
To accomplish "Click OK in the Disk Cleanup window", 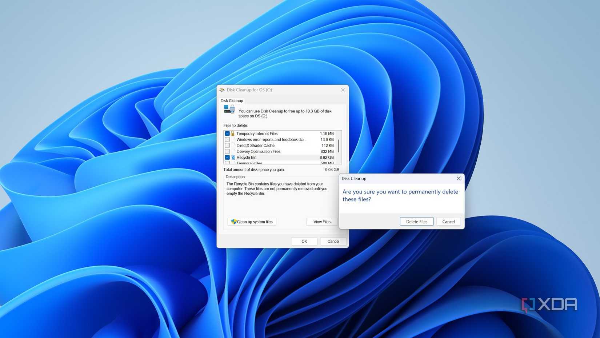I will pyautogui.click(x=304, y=241).
